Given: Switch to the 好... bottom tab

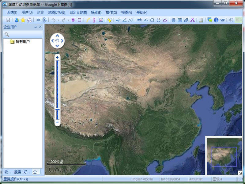Looking at the screenshot, I should pos(27,172).
